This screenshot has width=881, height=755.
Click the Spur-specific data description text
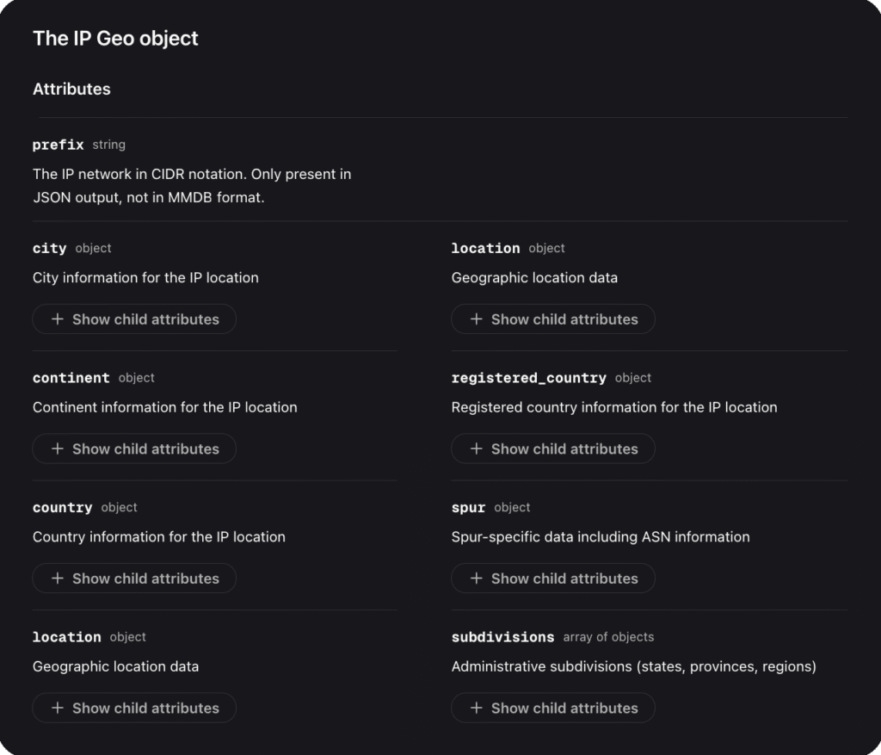coord(600,537)
